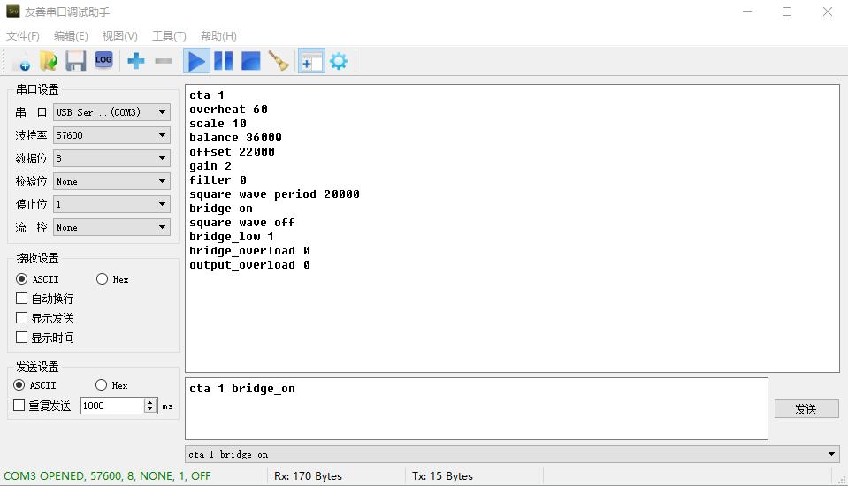
Task: Click the broom clear icon
Action: (279, 61)
